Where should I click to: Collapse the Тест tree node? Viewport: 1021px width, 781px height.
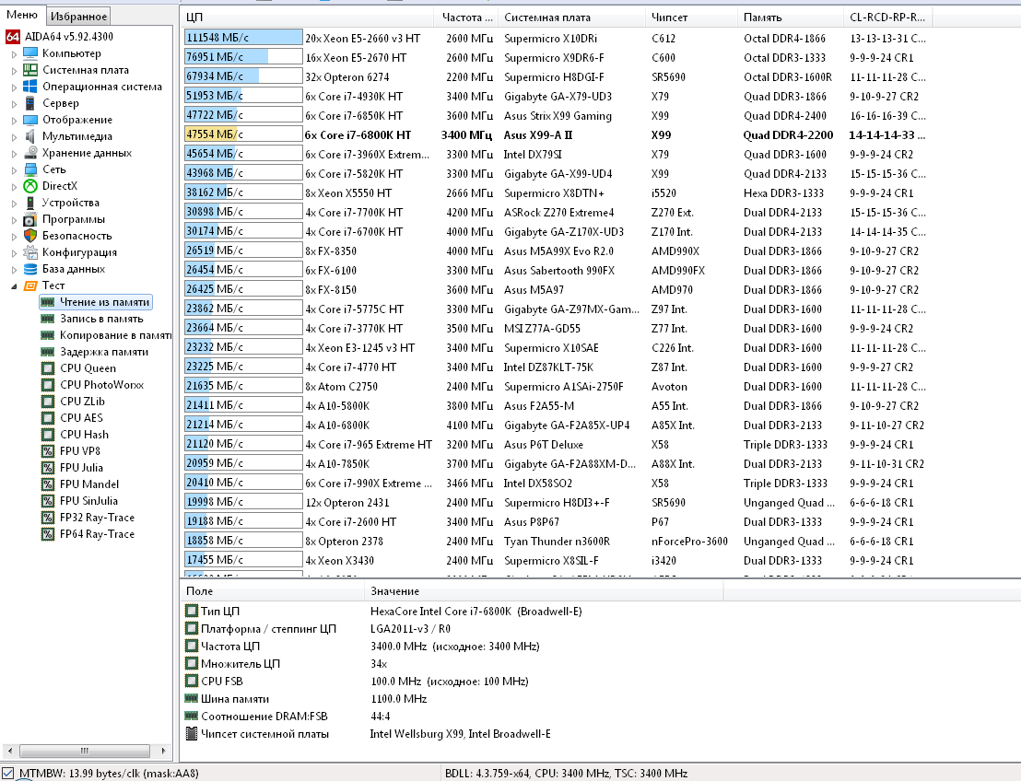[15, 286]
